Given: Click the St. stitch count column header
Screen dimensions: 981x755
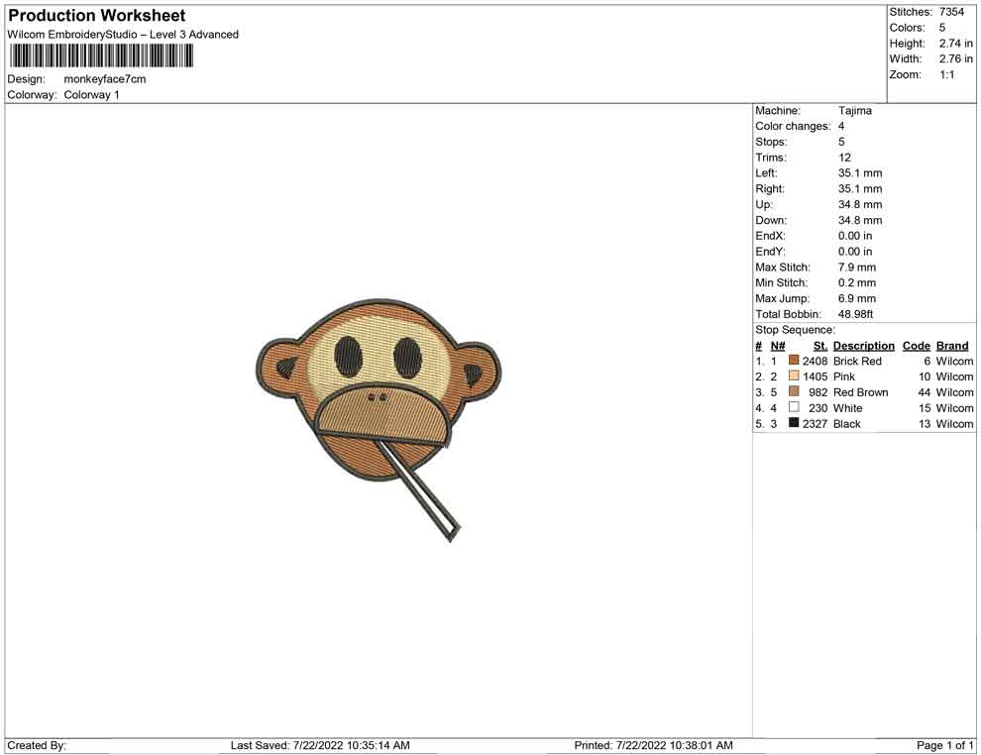Looking at the screenshot, I should pyautogui.click(x=819, y=346).
